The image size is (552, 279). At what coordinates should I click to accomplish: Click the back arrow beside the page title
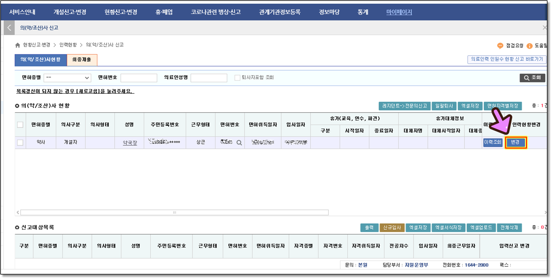click(x=9, y=28)
